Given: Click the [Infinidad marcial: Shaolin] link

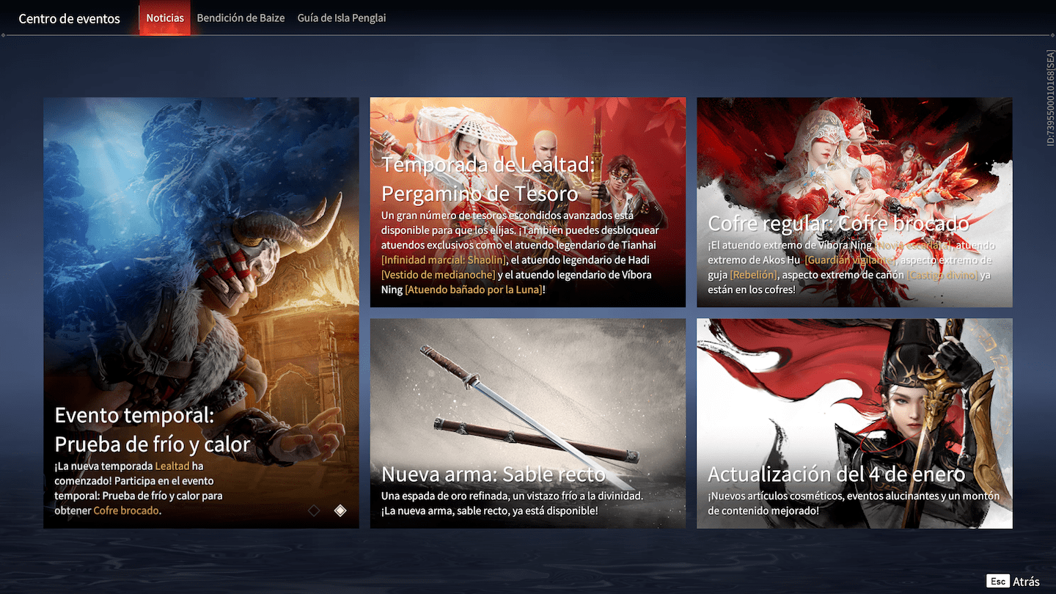Looking at the screenshot, I should click(444, 260).
